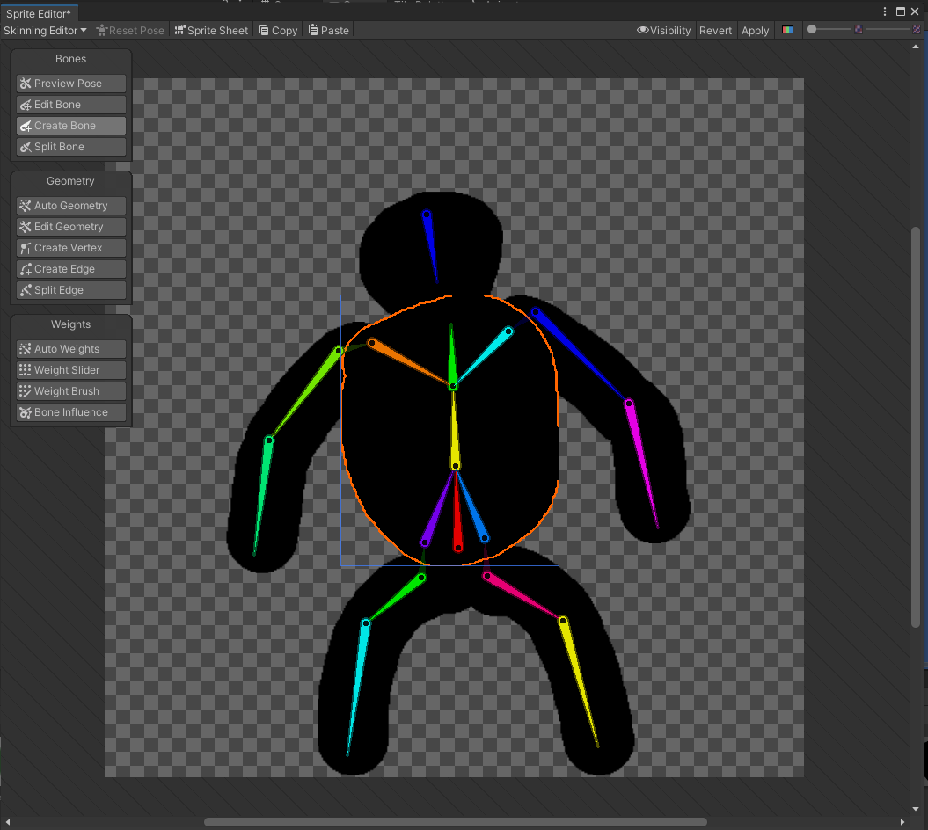Open the Skinning Editor mode dropdown
The width and height of the screenshot is (928, 830).
[x=45, y=30]
